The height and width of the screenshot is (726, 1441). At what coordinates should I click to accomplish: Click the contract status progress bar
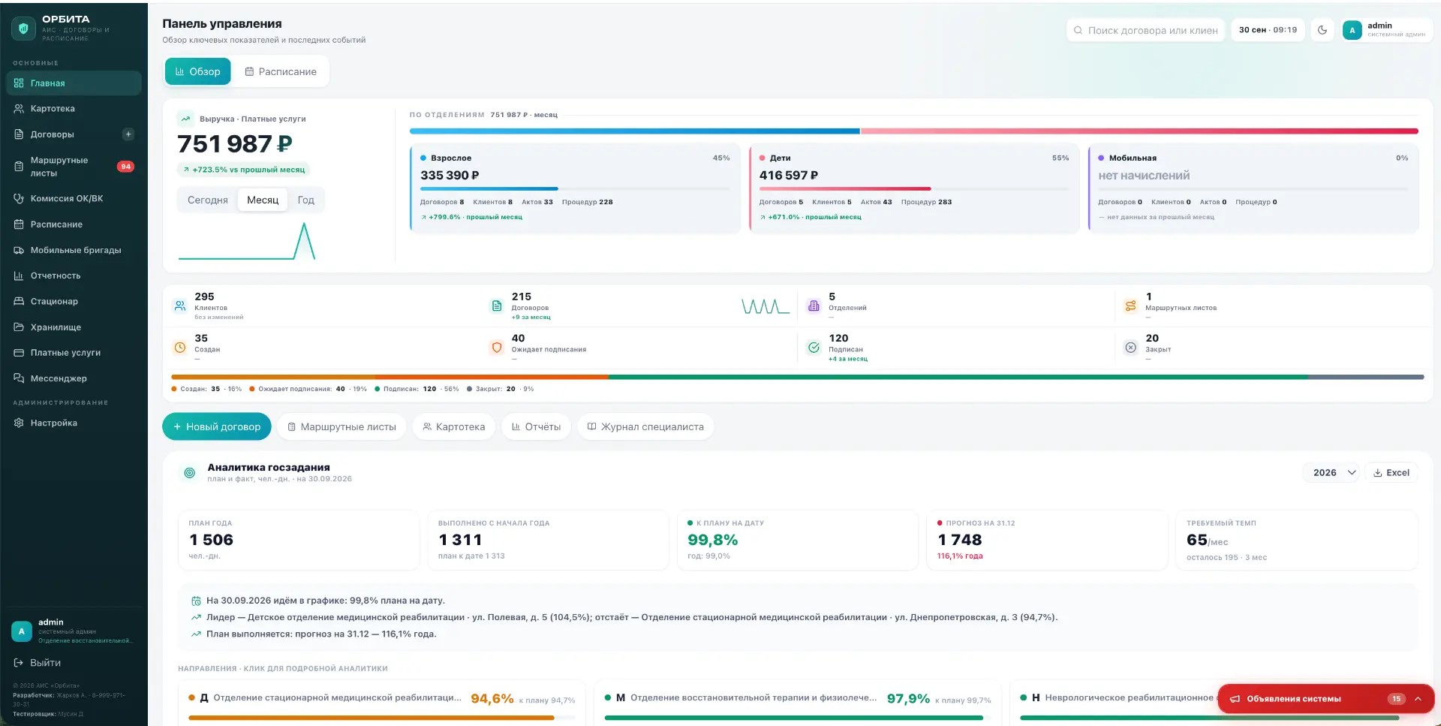point(798,377)
